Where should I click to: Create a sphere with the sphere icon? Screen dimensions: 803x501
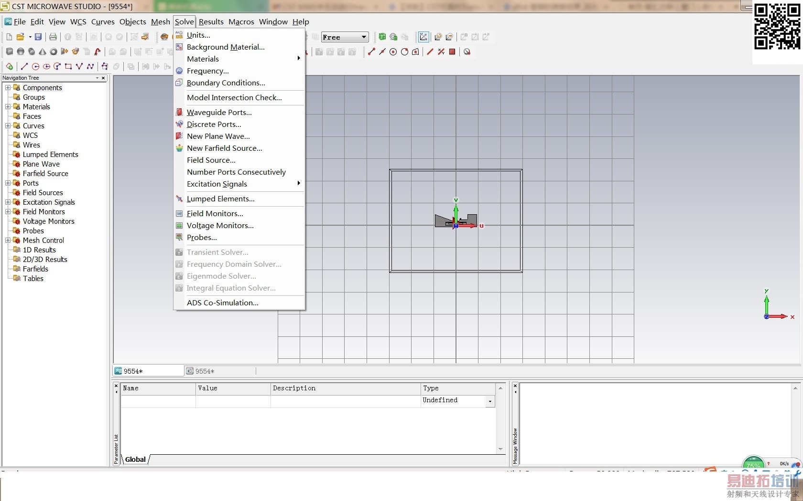(x=21, y=52)
